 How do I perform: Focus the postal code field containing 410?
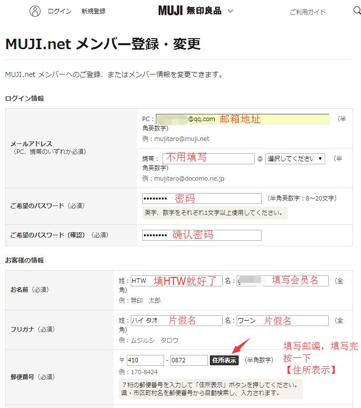(145, 360)
